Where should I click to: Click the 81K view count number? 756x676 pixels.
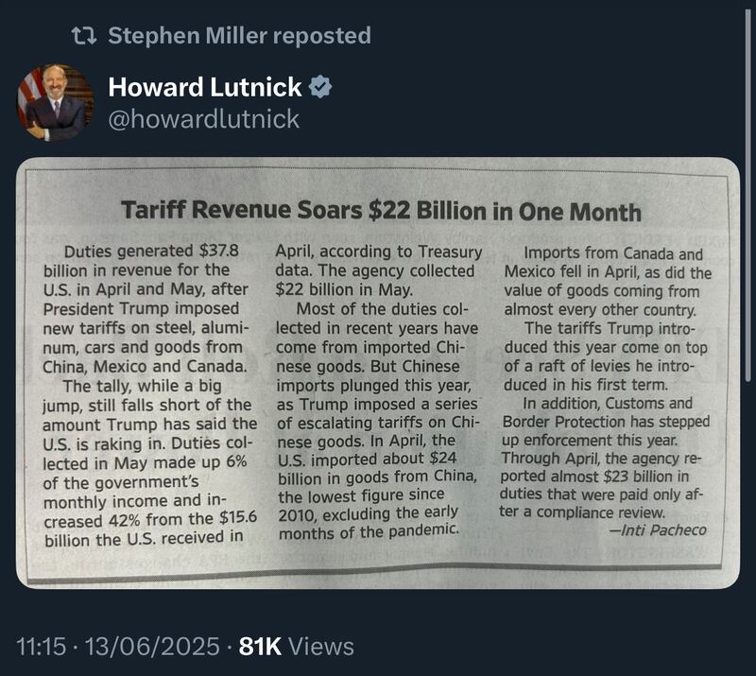click(260, 647)
